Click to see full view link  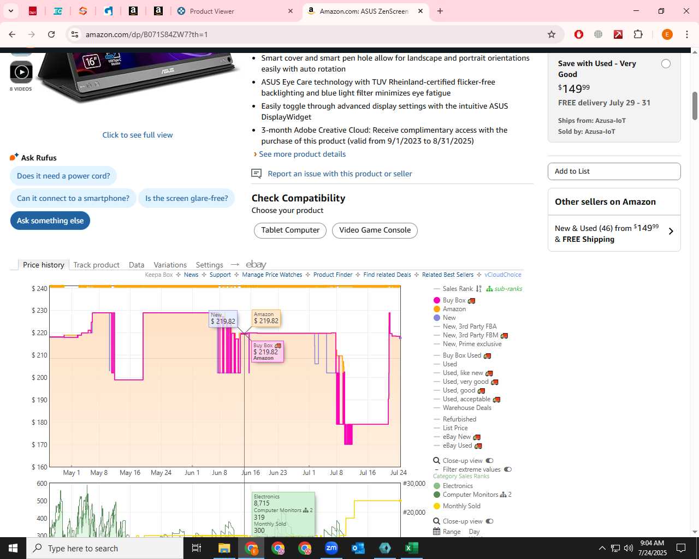138,135
